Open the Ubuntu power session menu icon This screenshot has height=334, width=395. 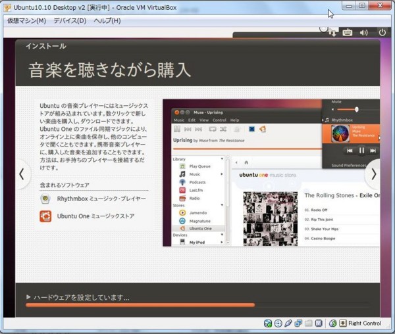click(x=382, y=32)
